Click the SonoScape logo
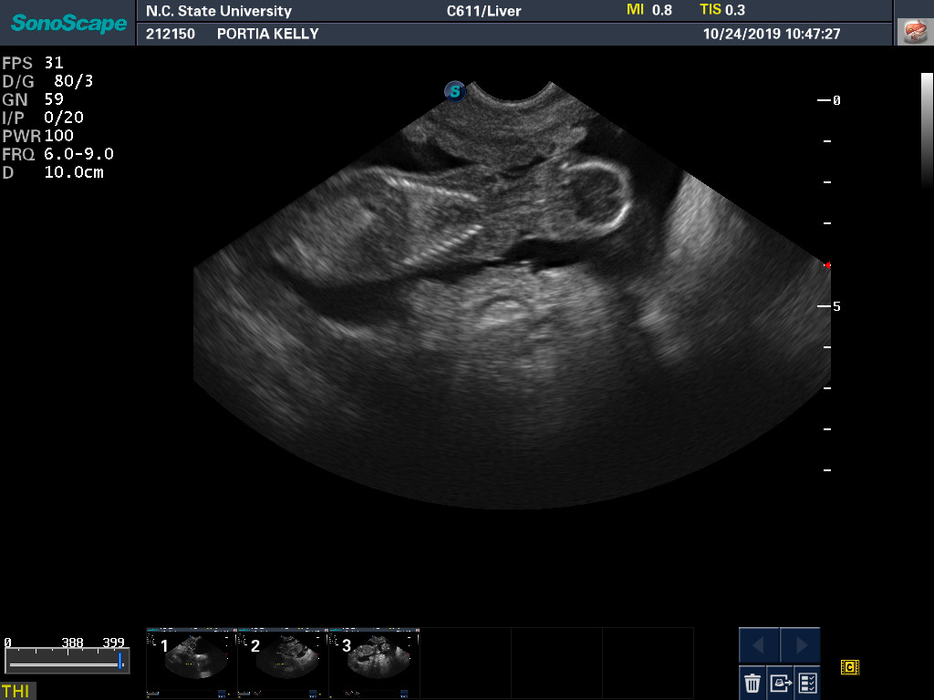The height and width of the screenshot is (700, 934). [x=68, y=23]
